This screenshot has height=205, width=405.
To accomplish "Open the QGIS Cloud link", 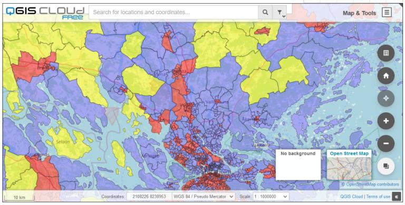I will click(x=352, y=197).
